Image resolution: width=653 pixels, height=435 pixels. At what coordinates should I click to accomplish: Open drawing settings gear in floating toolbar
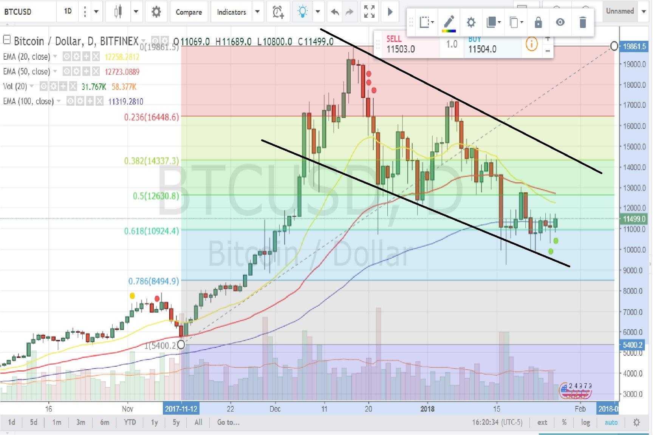[471, 22]
